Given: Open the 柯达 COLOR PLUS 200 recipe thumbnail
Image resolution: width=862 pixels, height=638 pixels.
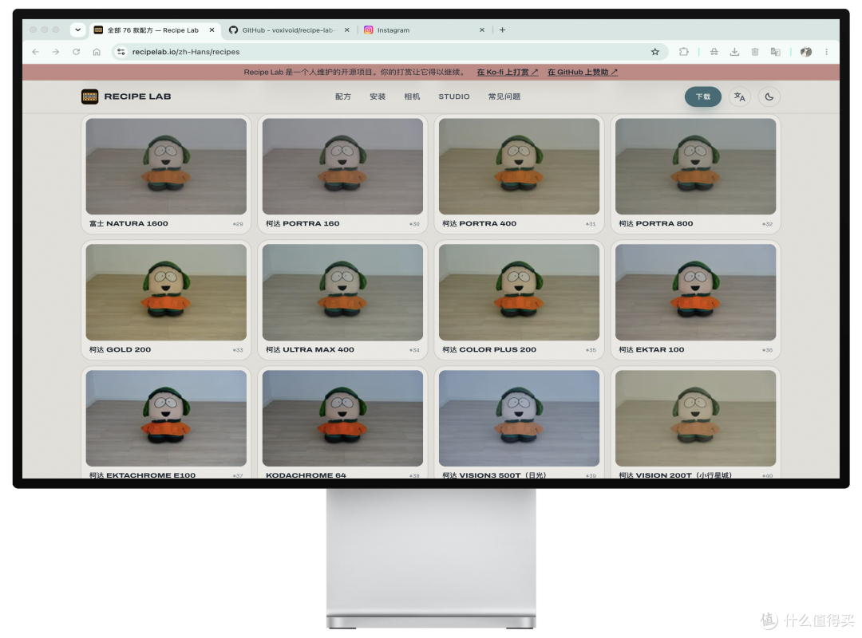Looking at the screenshot, I should point(519,293).
